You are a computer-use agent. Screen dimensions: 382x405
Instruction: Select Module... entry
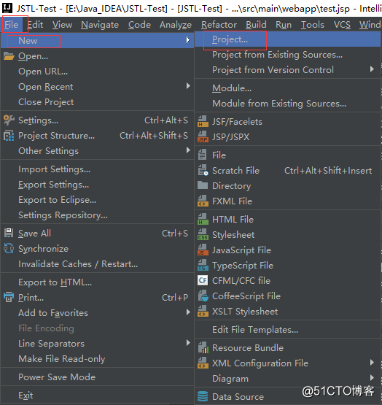[287, 88]
